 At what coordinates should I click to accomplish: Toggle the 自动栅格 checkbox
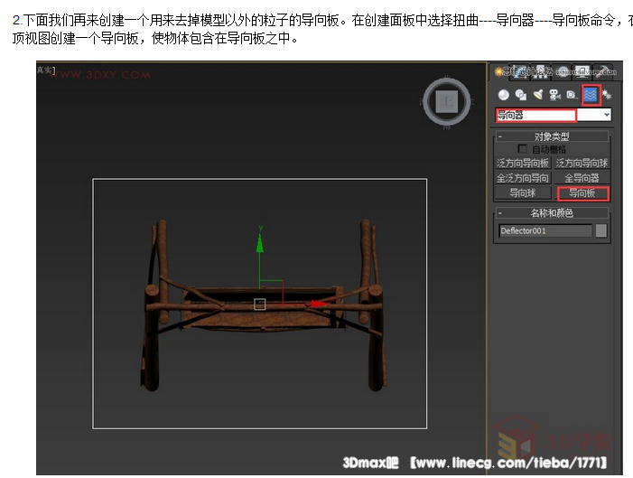(522, 149)
